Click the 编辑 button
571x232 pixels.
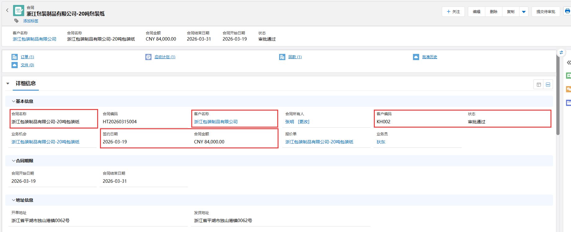point(476,12)
